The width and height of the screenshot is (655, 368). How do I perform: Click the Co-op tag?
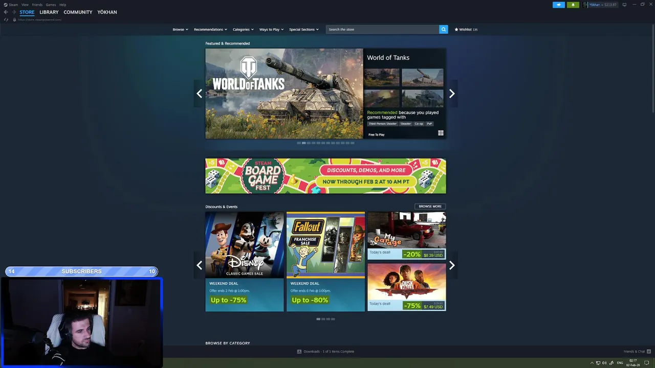(x=419, y=124)
